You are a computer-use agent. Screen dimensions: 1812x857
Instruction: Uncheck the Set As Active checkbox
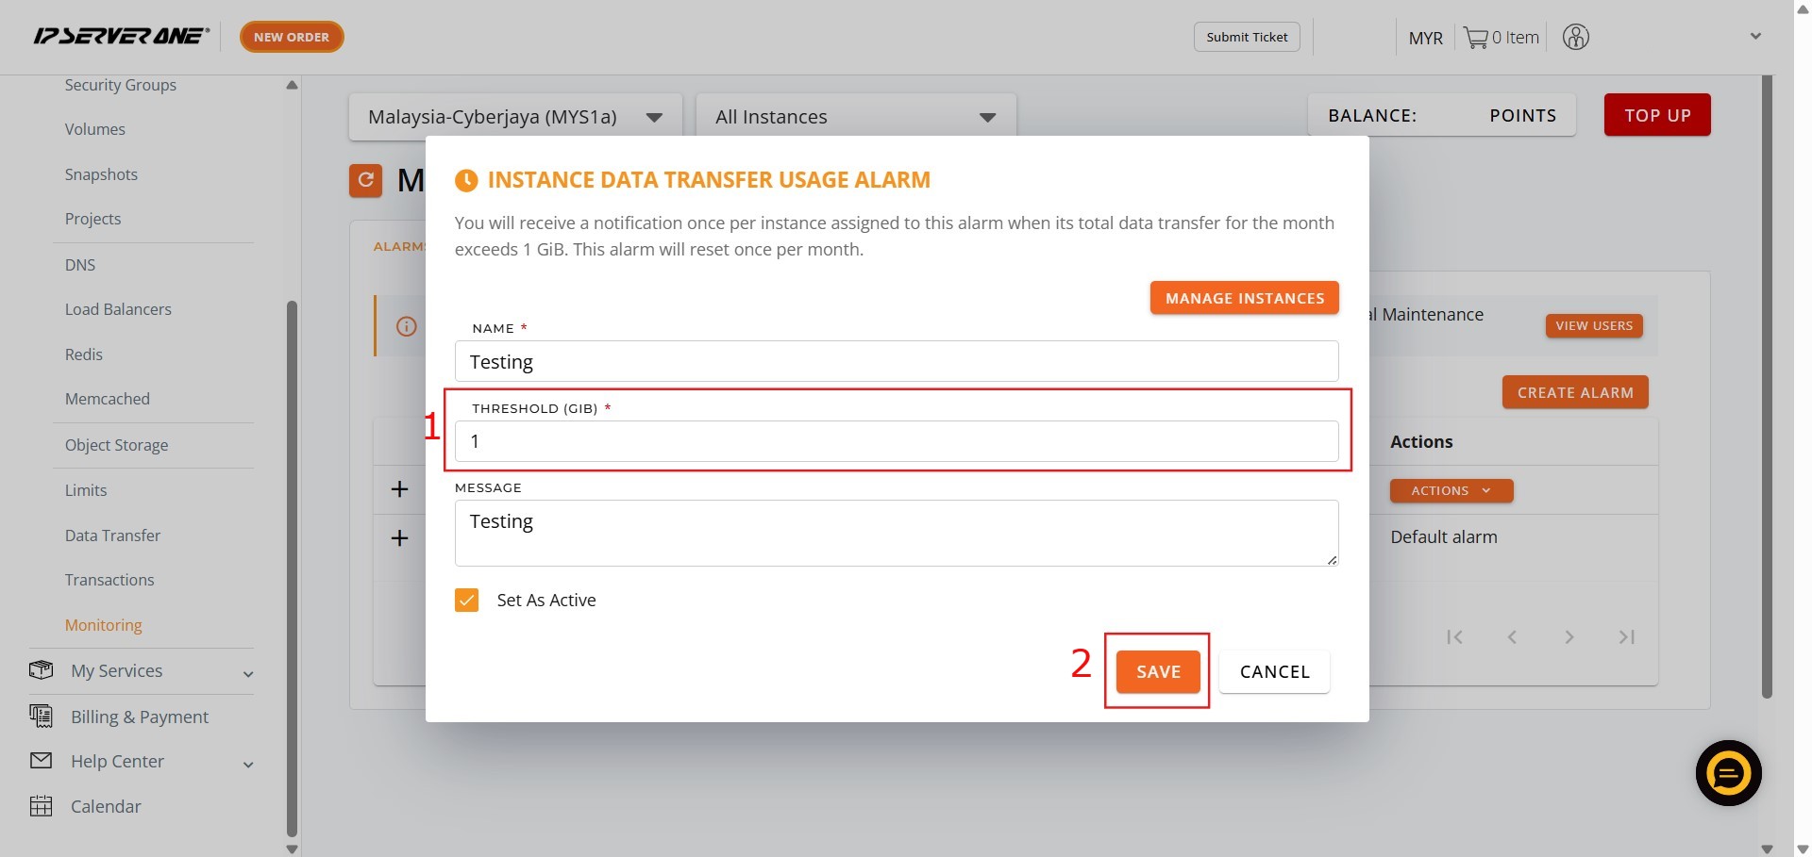click(467, 601)
